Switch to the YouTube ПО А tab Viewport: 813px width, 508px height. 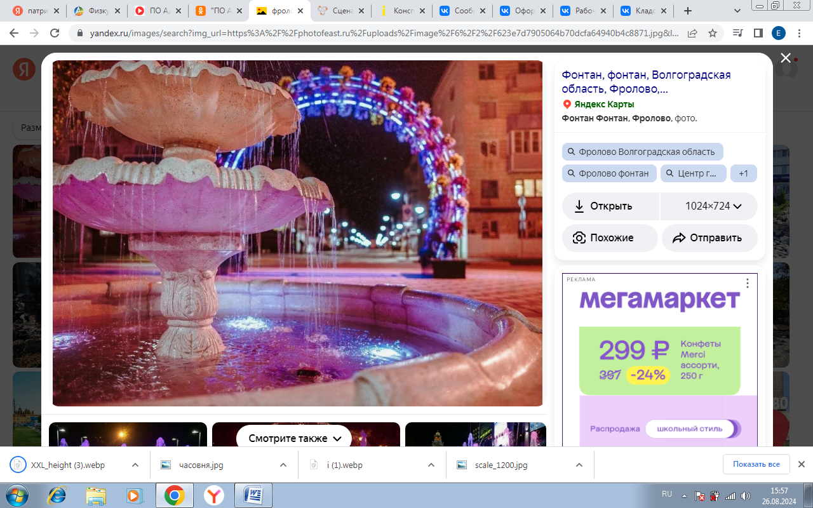pyautogui.click(x=158, y=11)
